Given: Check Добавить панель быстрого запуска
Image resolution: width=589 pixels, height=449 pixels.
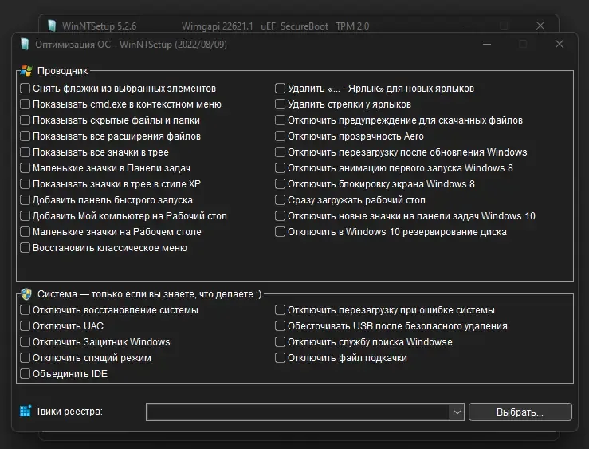Looking at the screenshot, I should pos(26,200).
